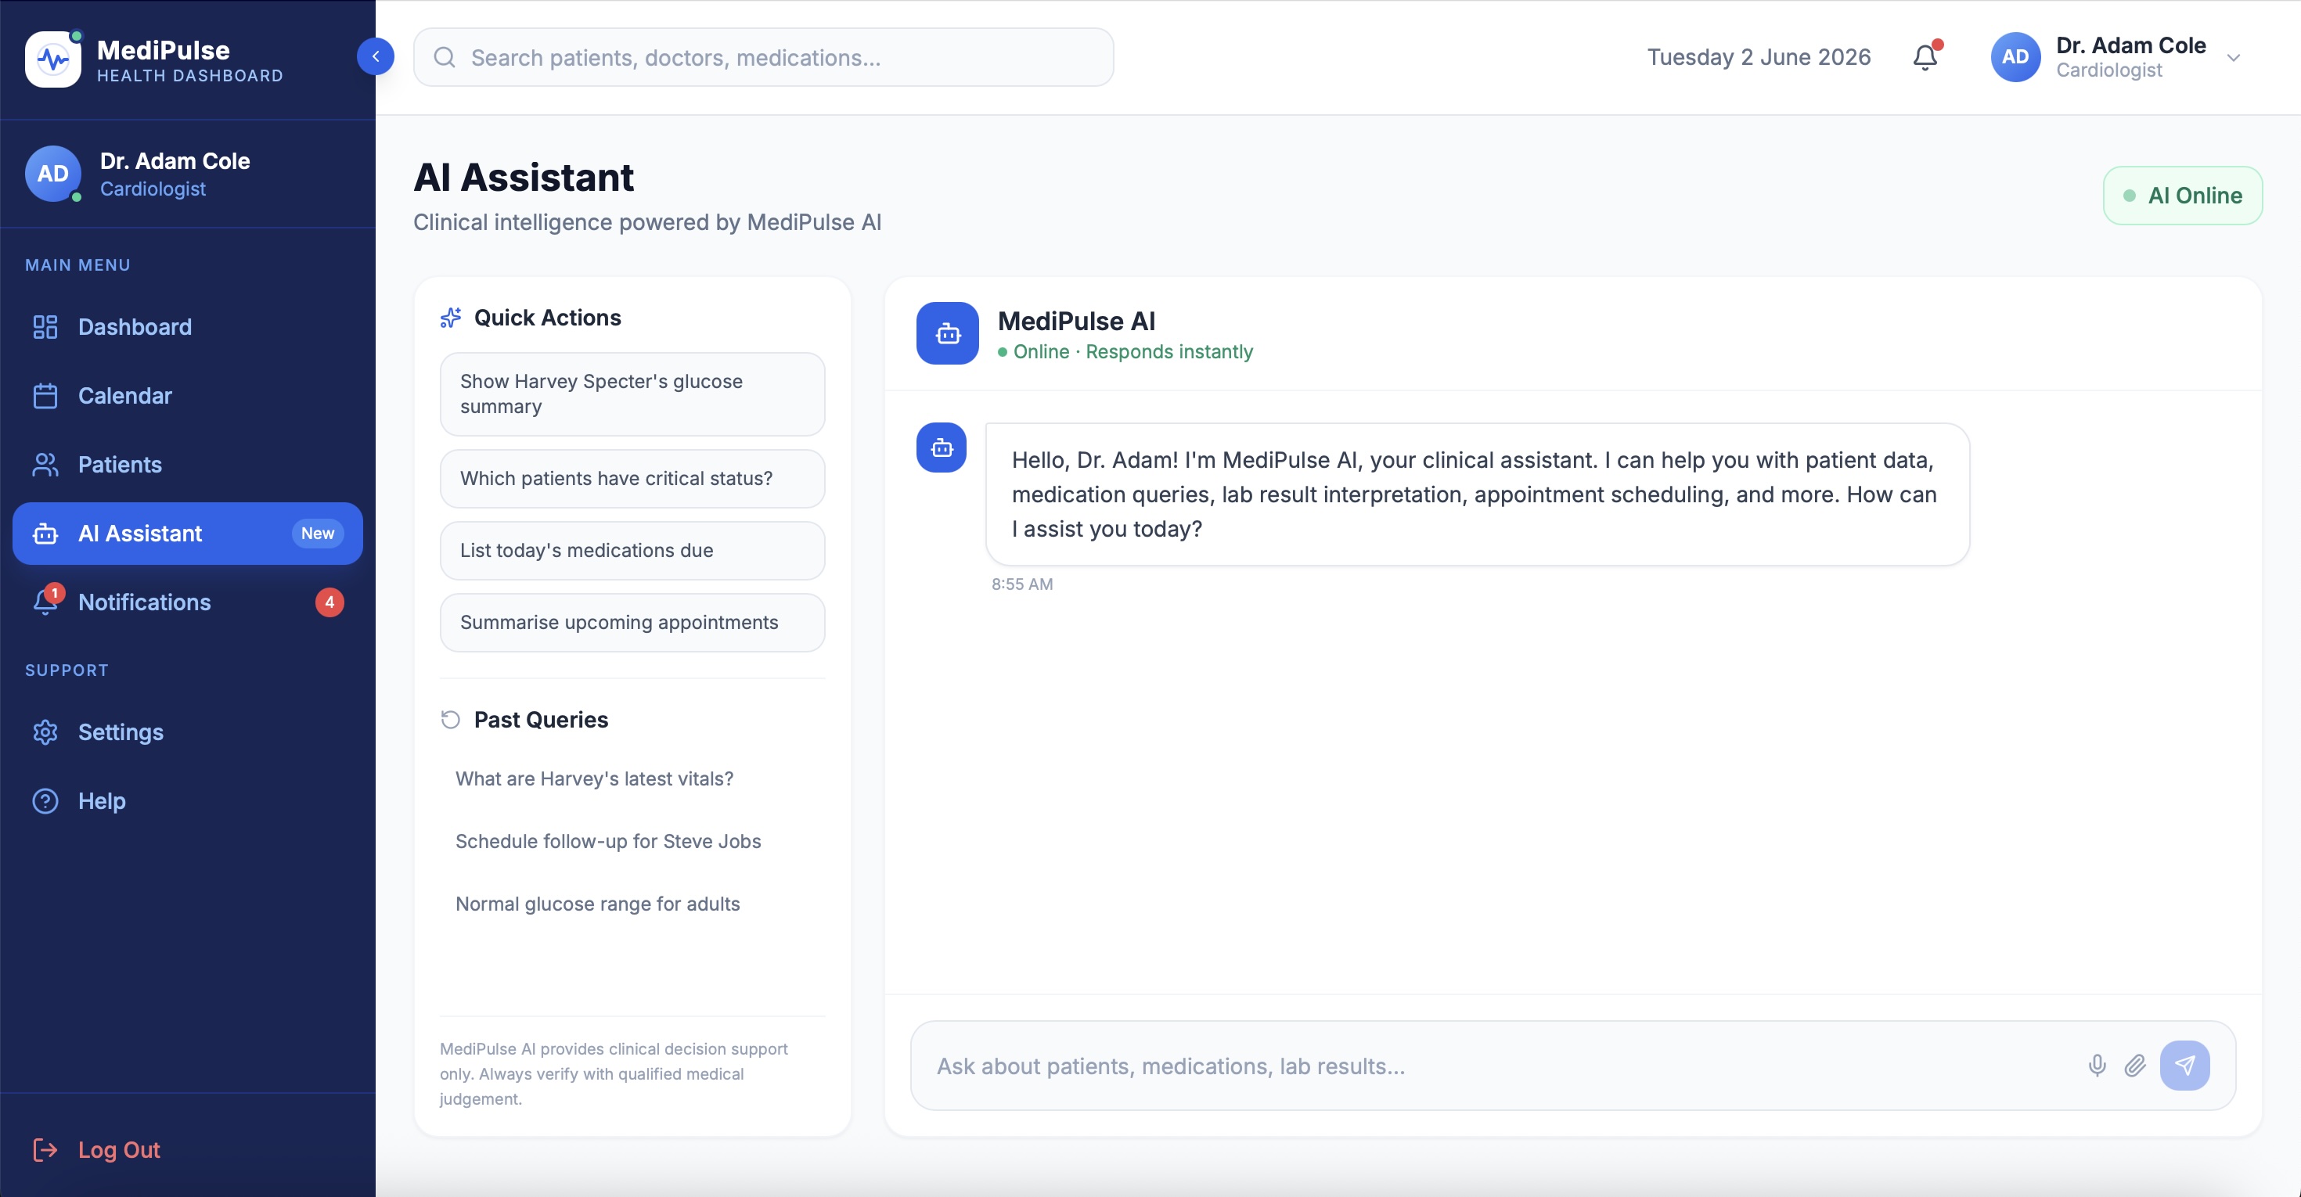Viewport: 2301px width, 1197px height.
Task: Click the paperclip attach file icon
Action: (2134, 1065)
